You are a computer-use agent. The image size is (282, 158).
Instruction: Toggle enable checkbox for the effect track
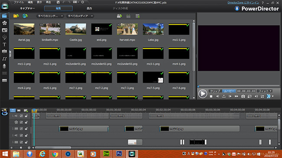point(21,122)
